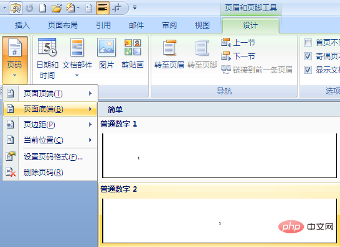Click the 转至页眉 go to header button
Image resolution: width=340 pixels, height=247 pixels.
coord(169,54)
